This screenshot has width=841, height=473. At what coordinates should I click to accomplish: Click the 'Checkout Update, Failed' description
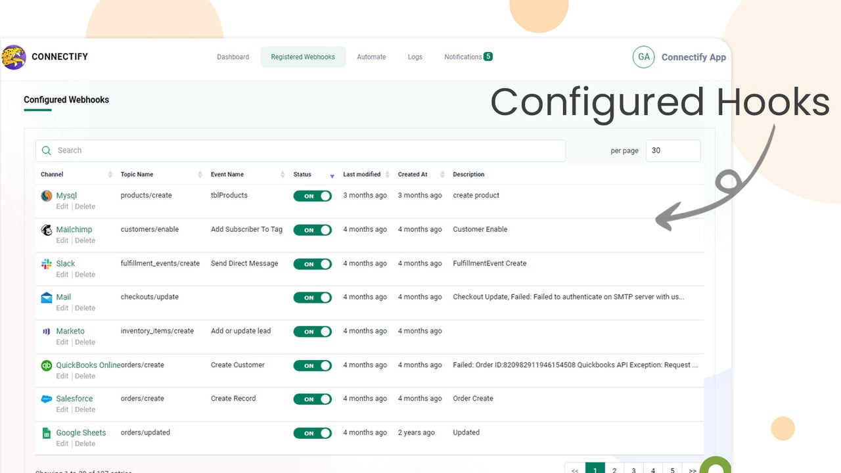pyautogui.click(x=568, y=297)
